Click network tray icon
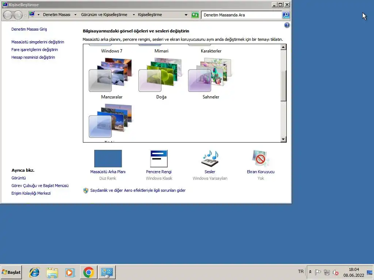The image size is (374, 280). click(x=327, y=272)
